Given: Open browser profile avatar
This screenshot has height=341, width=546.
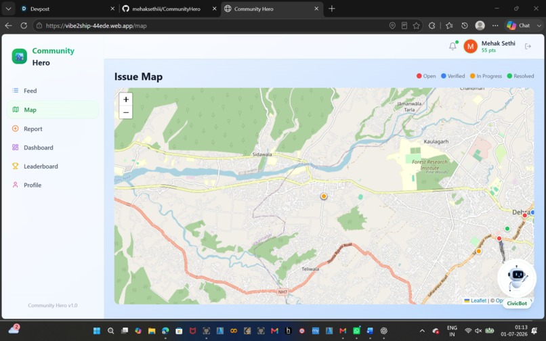Looking at the screenshot, I should [x=480, y=26].
